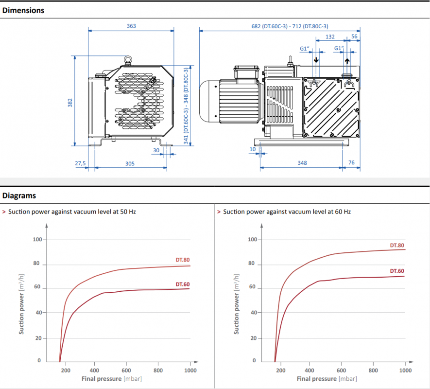The height and width of the screenshot is (389, 430).
Task: Select the 132 port spacing dimension
Action: pyautogui.click(x=330, y=37)
